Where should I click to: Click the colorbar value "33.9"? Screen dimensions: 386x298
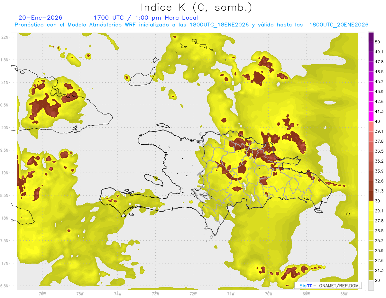tap(379, 171)
